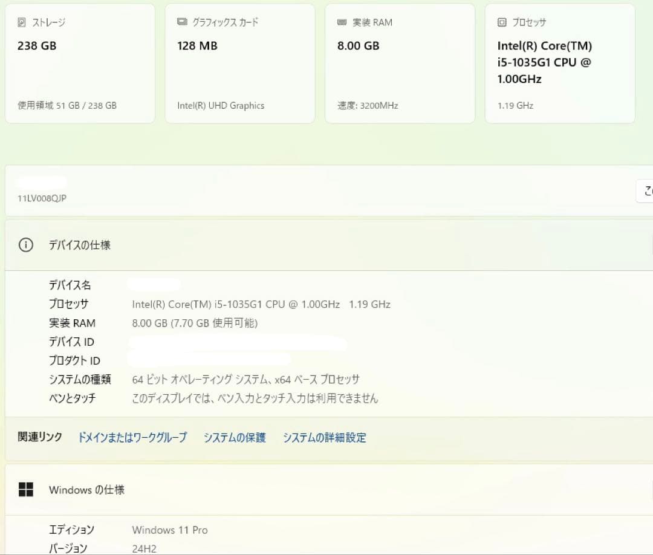Open the システムの詳細設定 link
The height and width of the screenshot is (555, 653).
point(325,438)
